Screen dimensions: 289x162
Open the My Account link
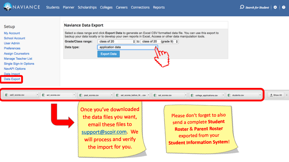click(12, 33)
